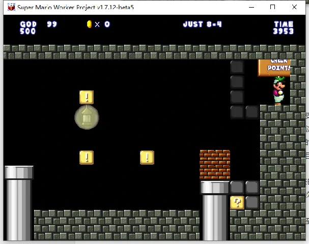
Task: Maximize the game window
Action: (272, 7)
